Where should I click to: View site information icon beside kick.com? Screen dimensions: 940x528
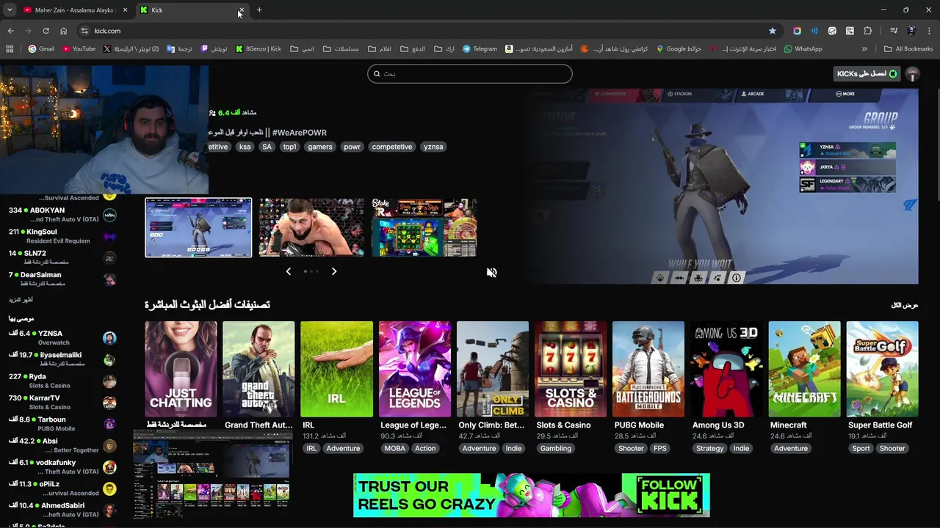pyautogui.click(x=84, y=31)
